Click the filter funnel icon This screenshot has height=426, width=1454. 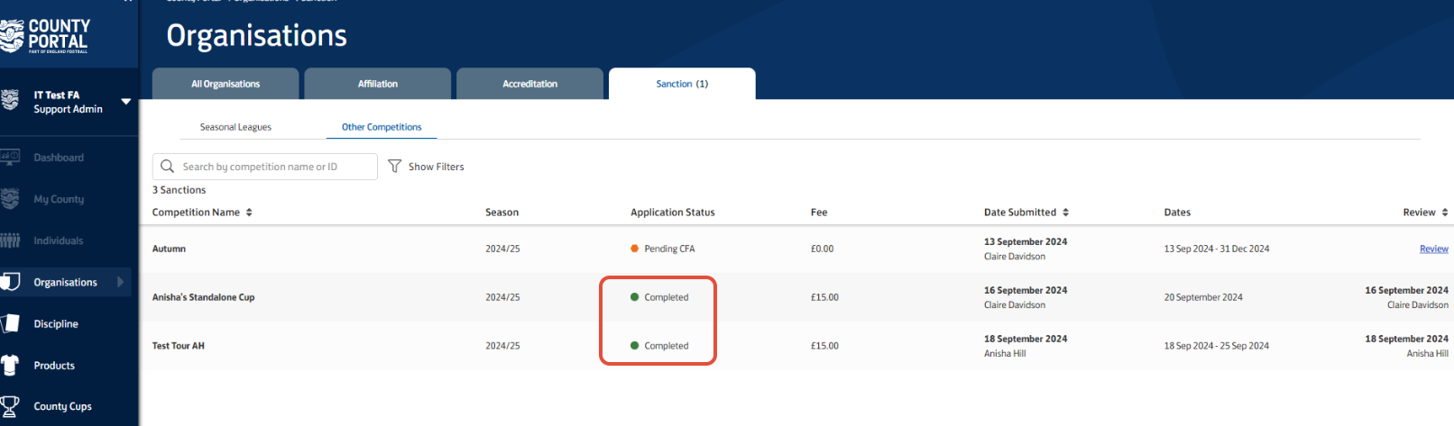[394, 167]
